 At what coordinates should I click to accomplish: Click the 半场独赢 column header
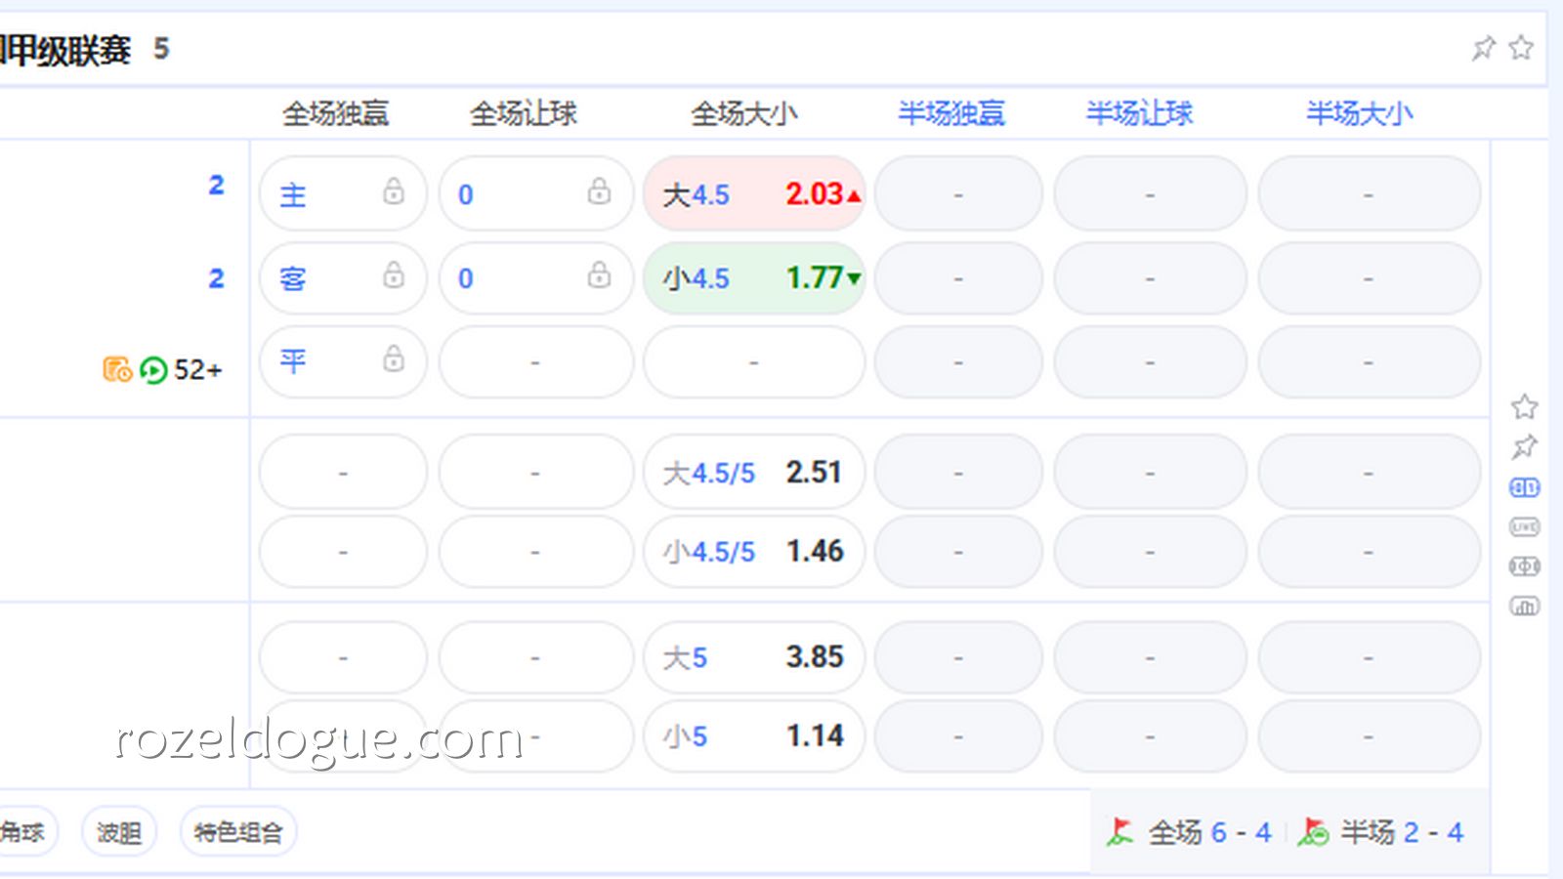tap(951, 113)
